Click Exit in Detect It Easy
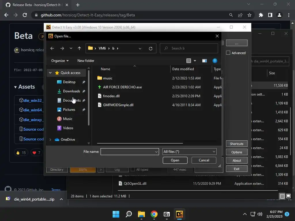 237,169
